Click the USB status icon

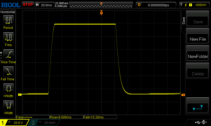(197, 122)
